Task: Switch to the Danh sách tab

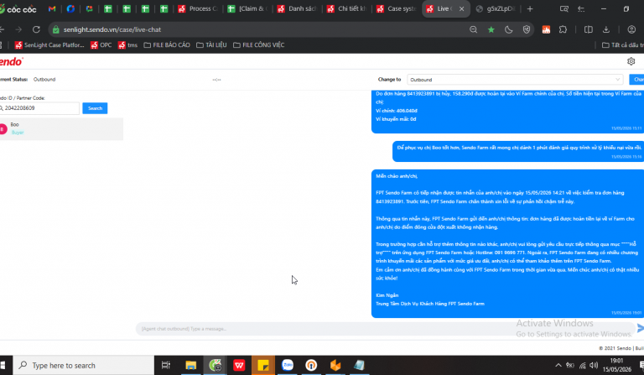Action: point(298,8)
